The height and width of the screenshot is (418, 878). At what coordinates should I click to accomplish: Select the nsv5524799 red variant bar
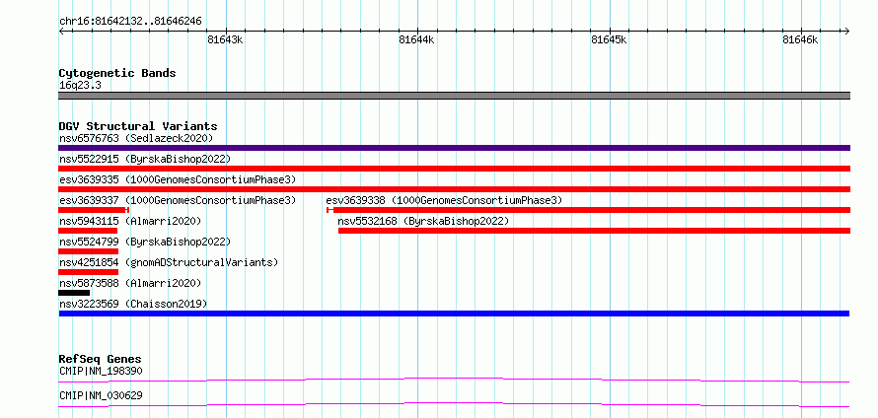[x=89, y=251]
